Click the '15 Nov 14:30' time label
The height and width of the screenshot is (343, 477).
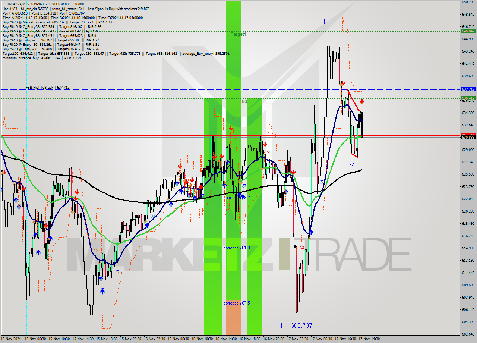83,339
